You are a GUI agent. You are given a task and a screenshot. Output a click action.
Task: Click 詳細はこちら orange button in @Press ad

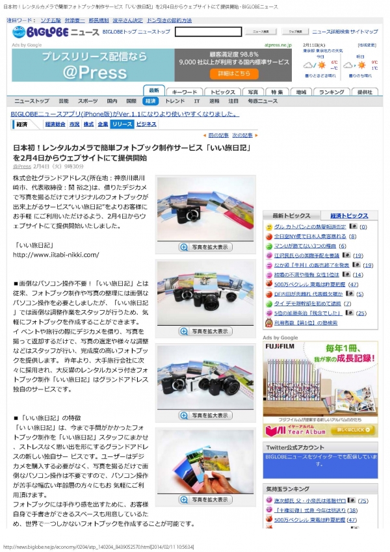pyautogui.click(x=234, y=73)
